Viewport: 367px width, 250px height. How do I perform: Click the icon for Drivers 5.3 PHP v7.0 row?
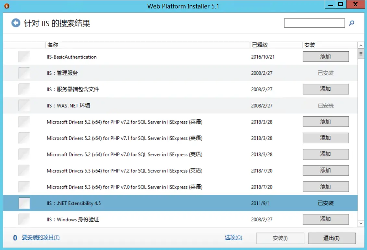coord(24,187)
